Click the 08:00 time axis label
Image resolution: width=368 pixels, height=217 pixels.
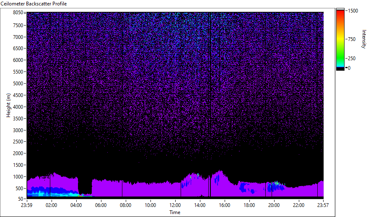[126, 205]
